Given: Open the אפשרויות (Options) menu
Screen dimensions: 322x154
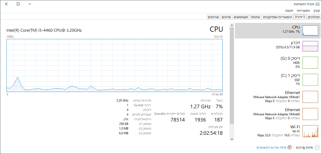Looking at the screenshot, I should coord(303,11).
